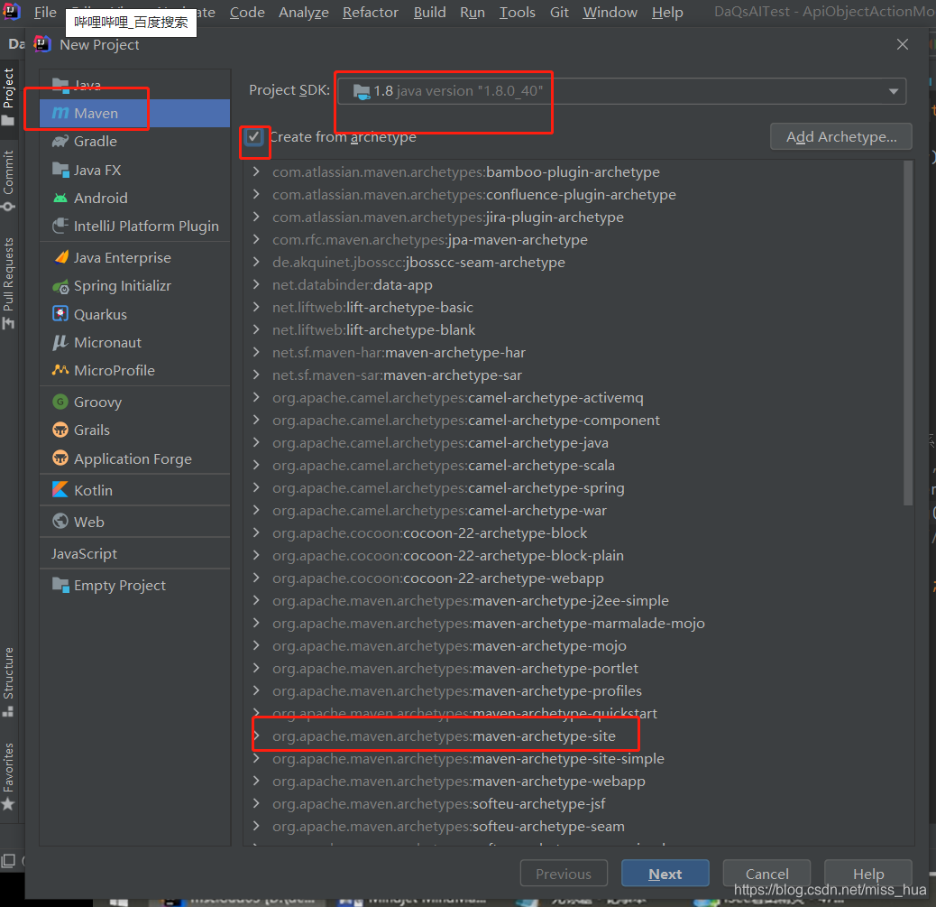Open the Build menu
The height and width of the screenshot is (907, 936).
coord(430,12)
